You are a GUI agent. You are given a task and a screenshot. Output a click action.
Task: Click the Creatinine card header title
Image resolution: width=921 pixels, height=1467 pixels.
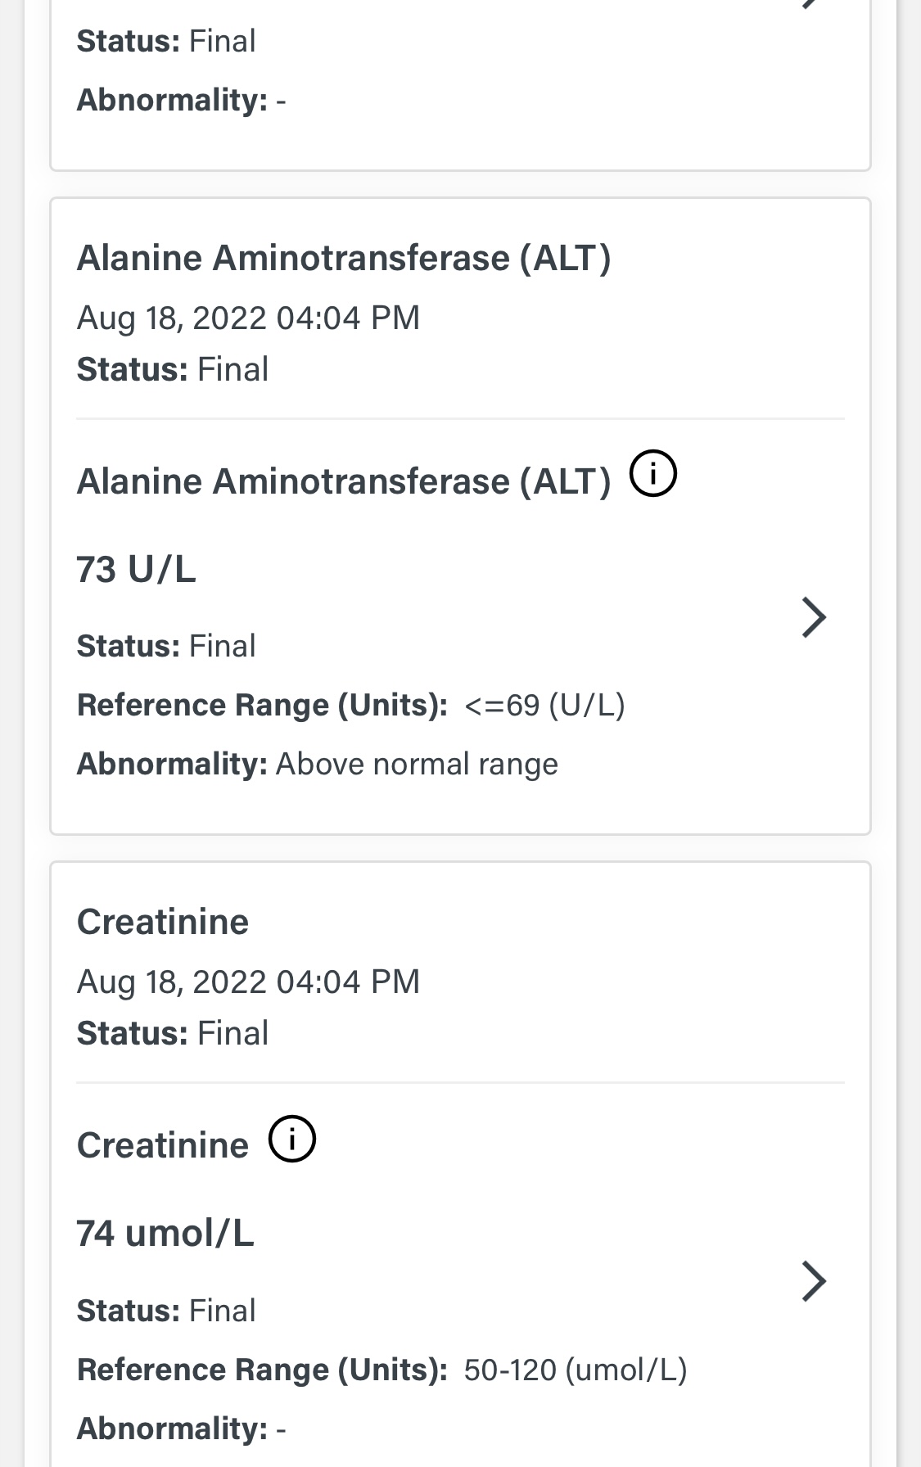pyautogui.click(x=163, y=923)
